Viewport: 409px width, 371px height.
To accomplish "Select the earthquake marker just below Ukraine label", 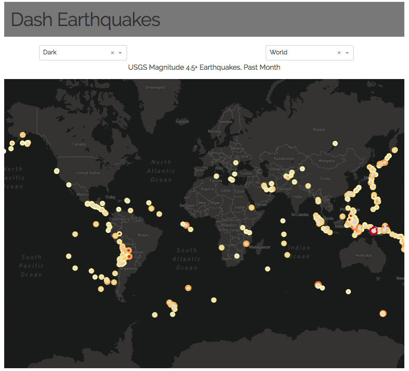I will 235,163.
